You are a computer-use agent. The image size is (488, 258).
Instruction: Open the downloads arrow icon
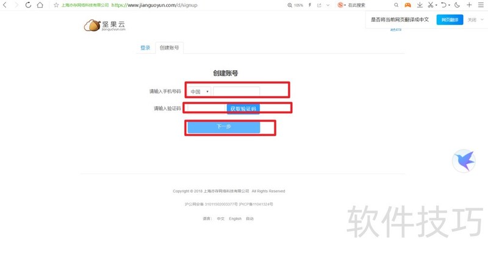(x=420, y=5)
